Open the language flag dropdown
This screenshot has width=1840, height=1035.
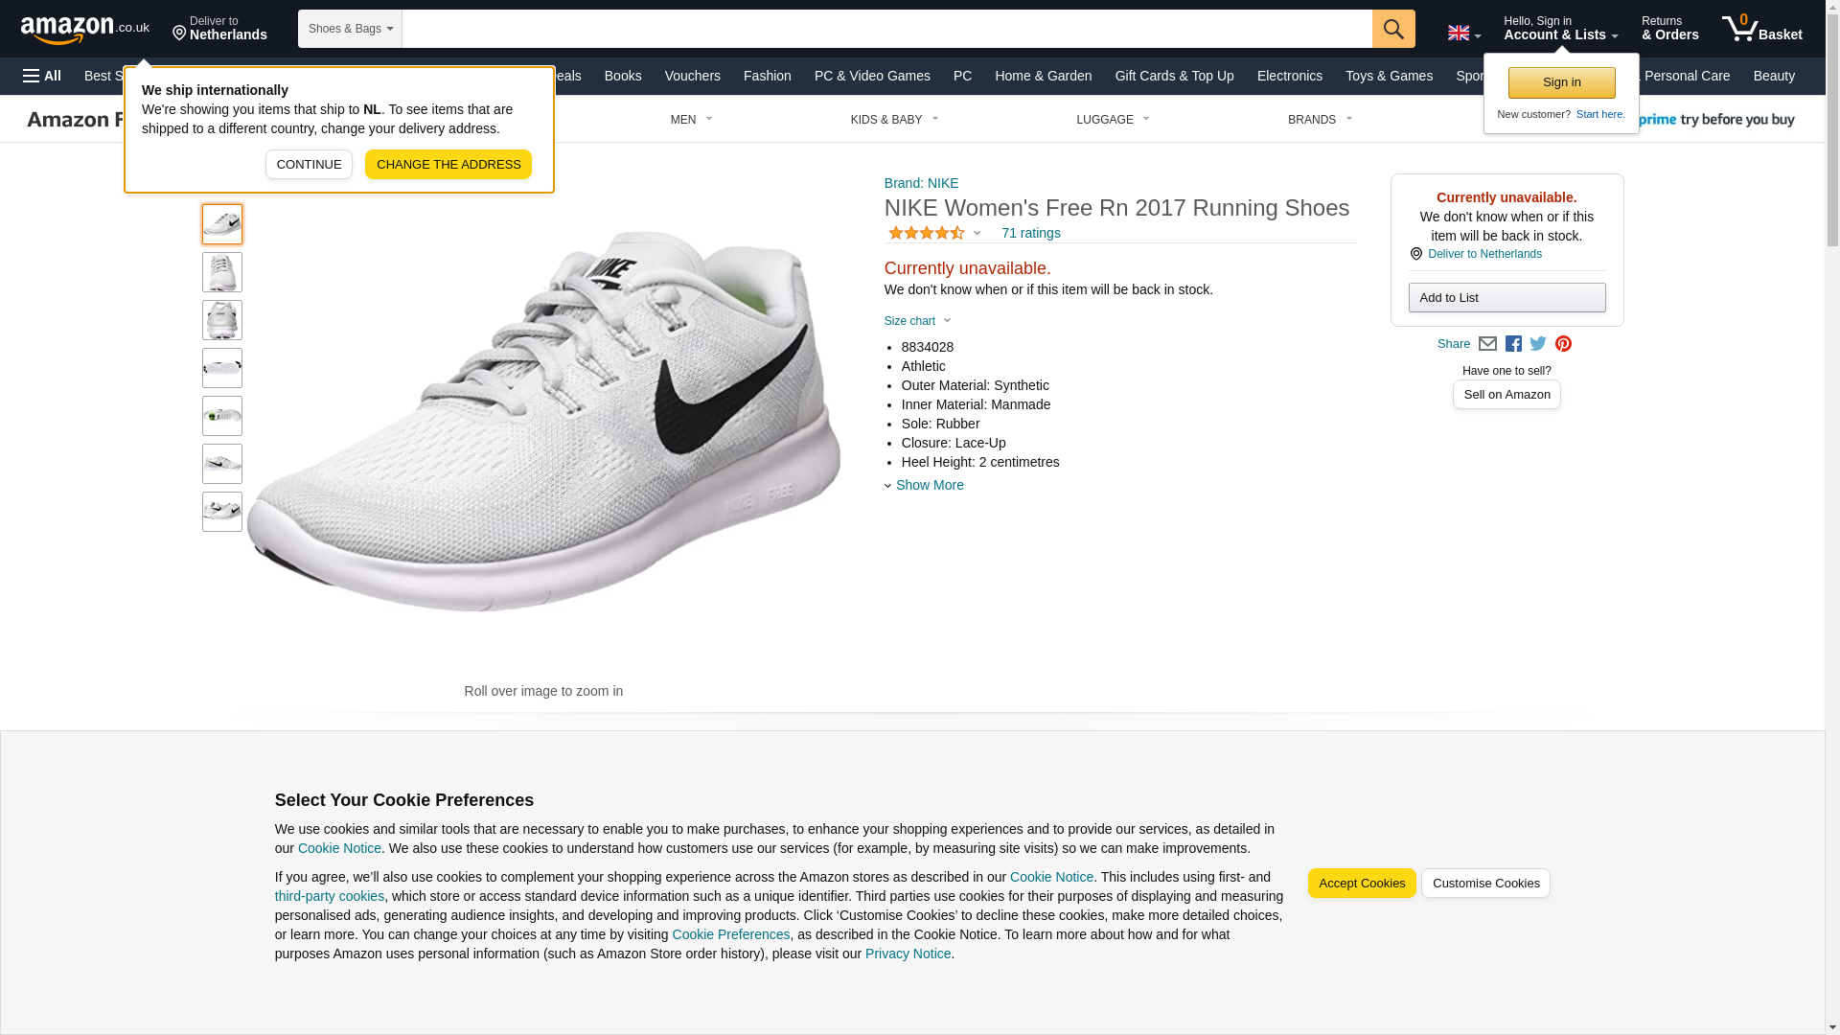(x=1463, y=33)
